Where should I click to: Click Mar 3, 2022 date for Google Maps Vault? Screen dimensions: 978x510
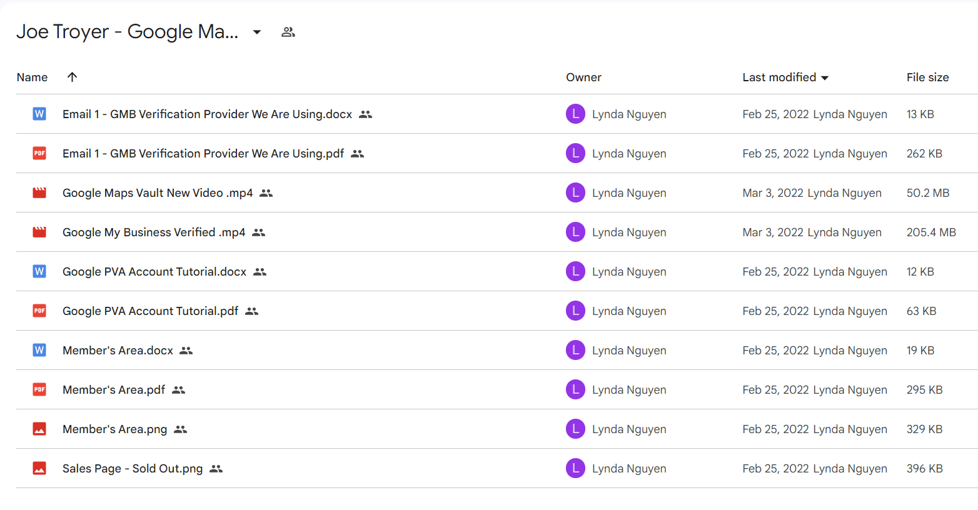point(773,193)
